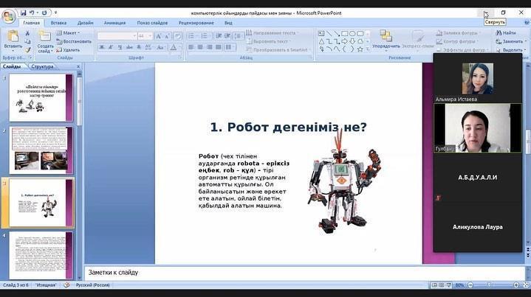531x297 pixels.
Task: Click the Вставить (Paste) icon
Action: click(13, 38)
